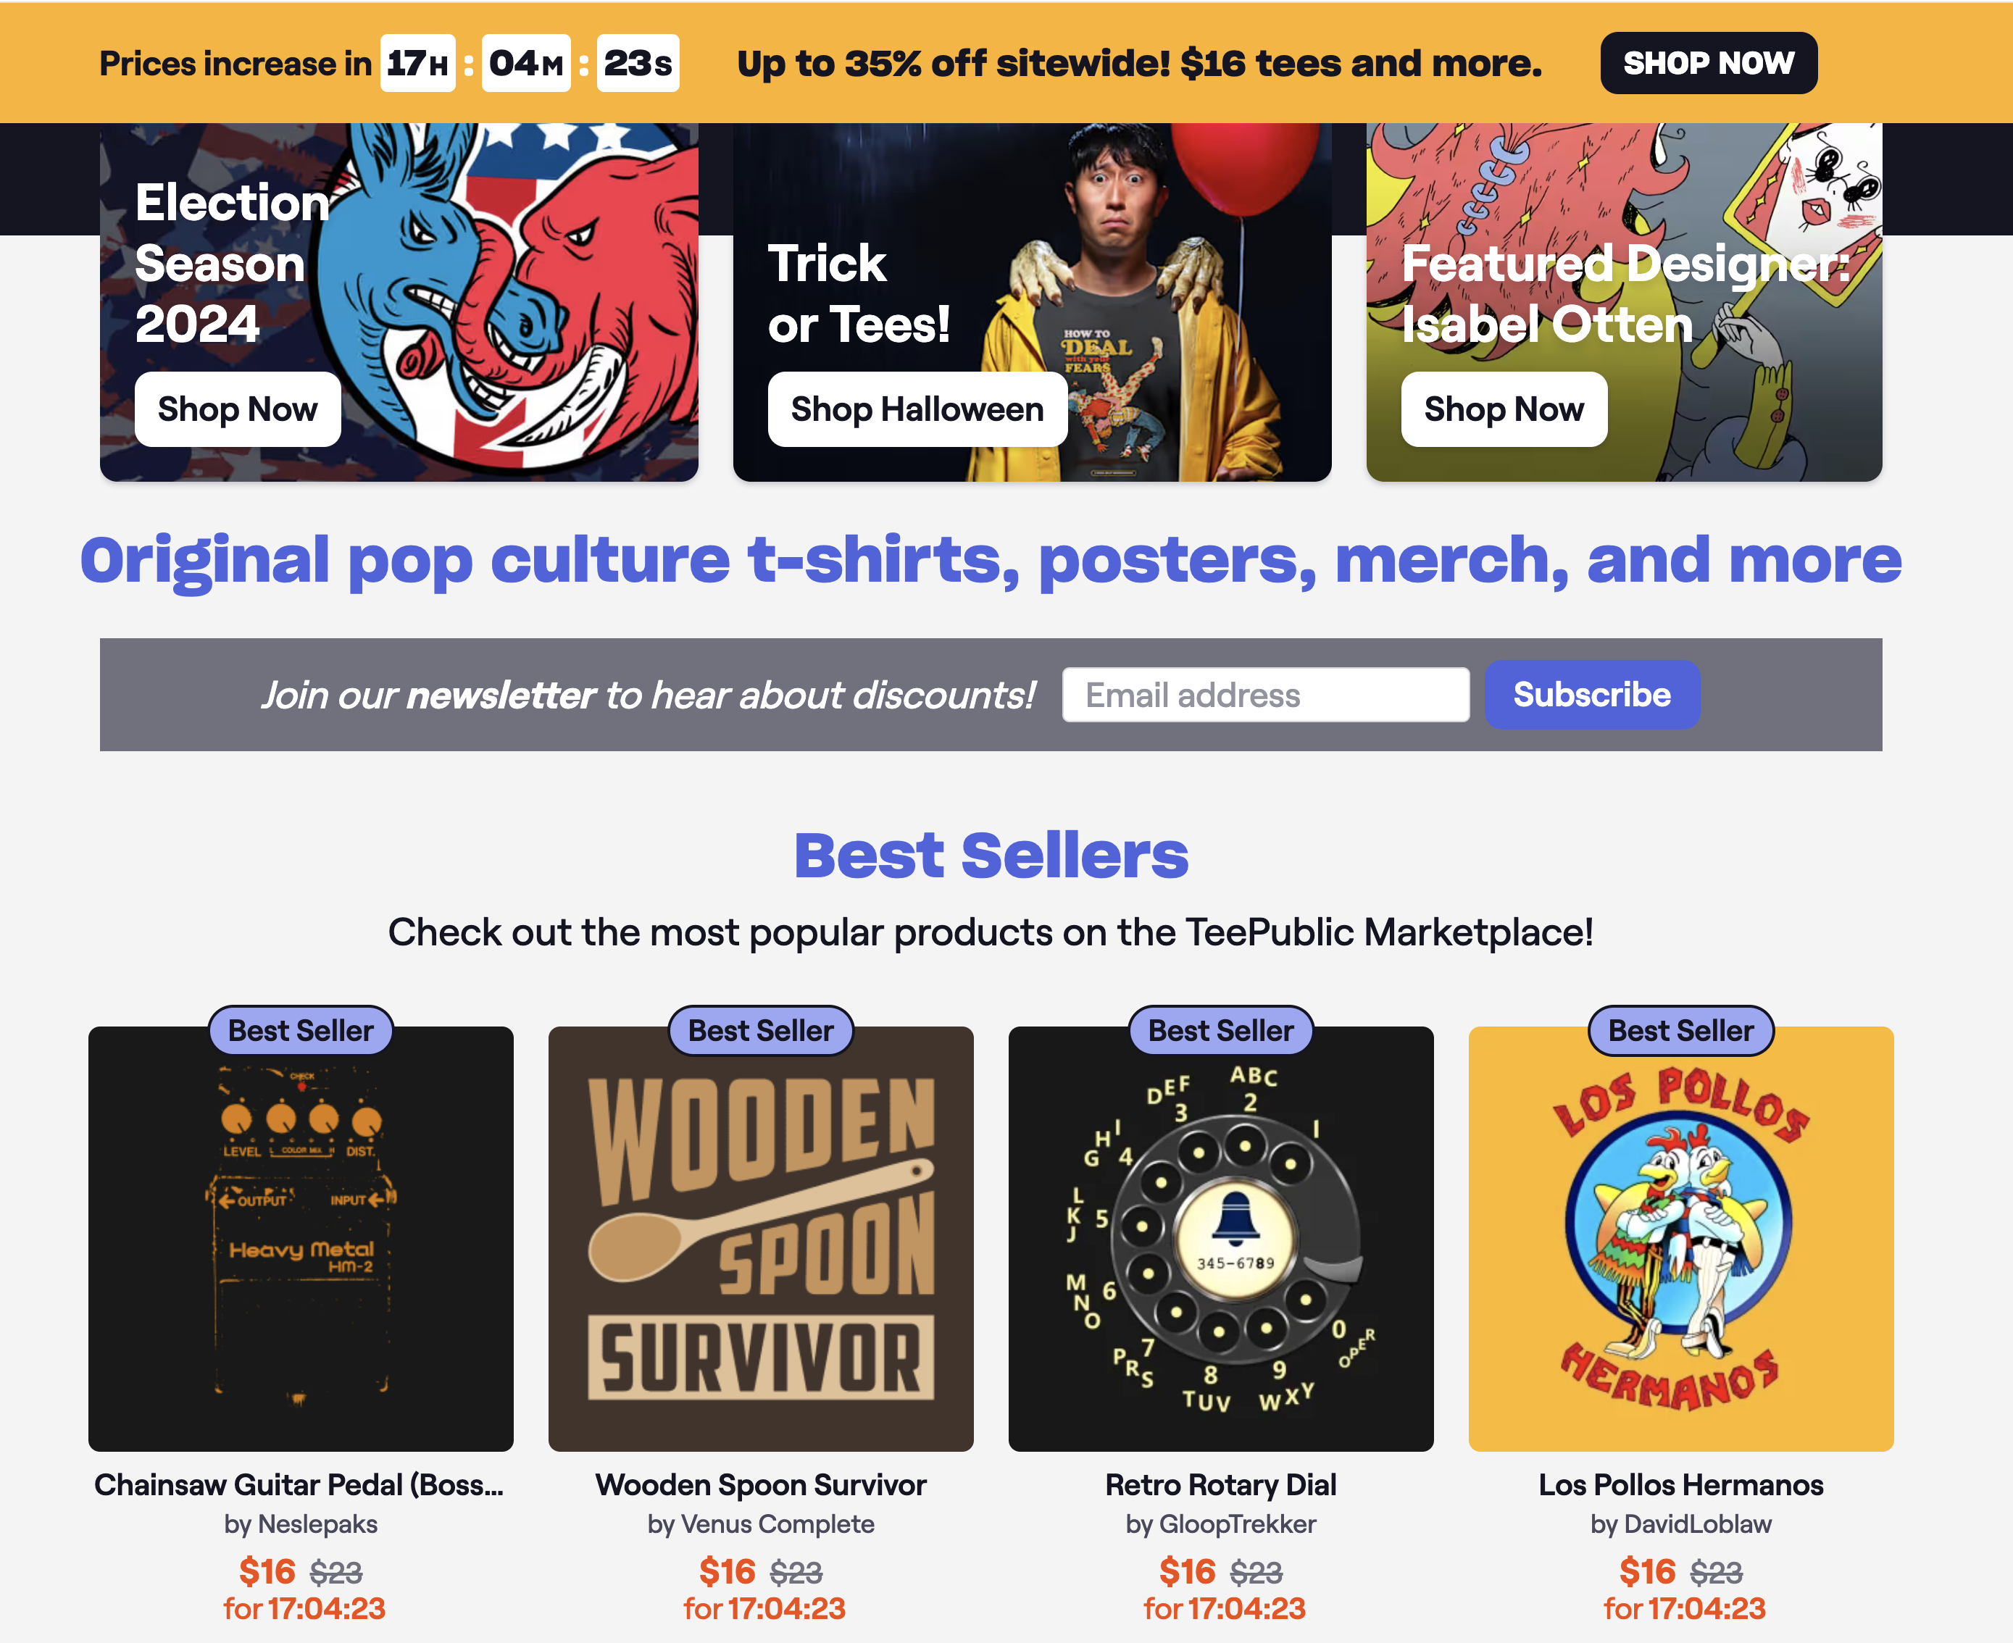This screenshot has width=2013, height=1643.
Task: Click the Chainsaw Guitar Pedal title link
Action: [x=299, y=1484]
